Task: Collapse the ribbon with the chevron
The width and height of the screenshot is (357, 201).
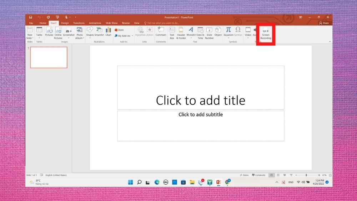Action: point(330,42)
